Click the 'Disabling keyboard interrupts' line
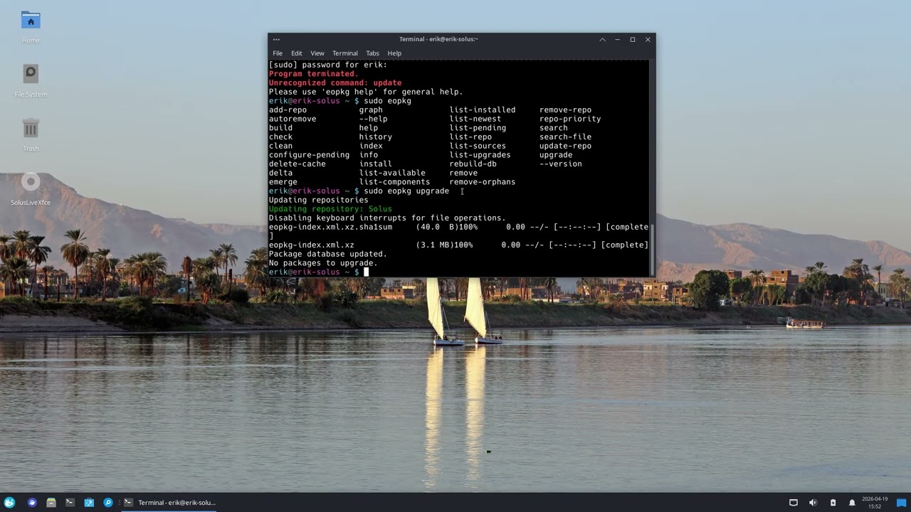Screen dimensions: 911x512 coord(387,218)
